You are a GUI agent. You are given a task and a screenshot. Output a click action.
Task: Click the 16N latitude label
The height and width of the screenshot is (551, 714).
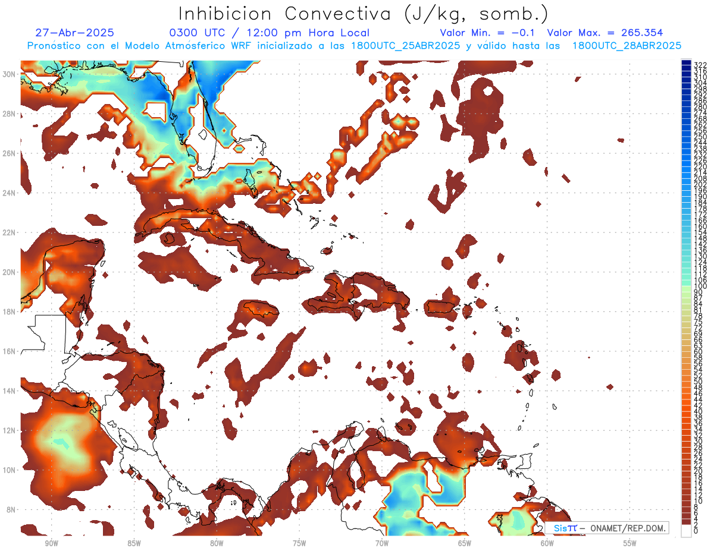pos(10,351)
